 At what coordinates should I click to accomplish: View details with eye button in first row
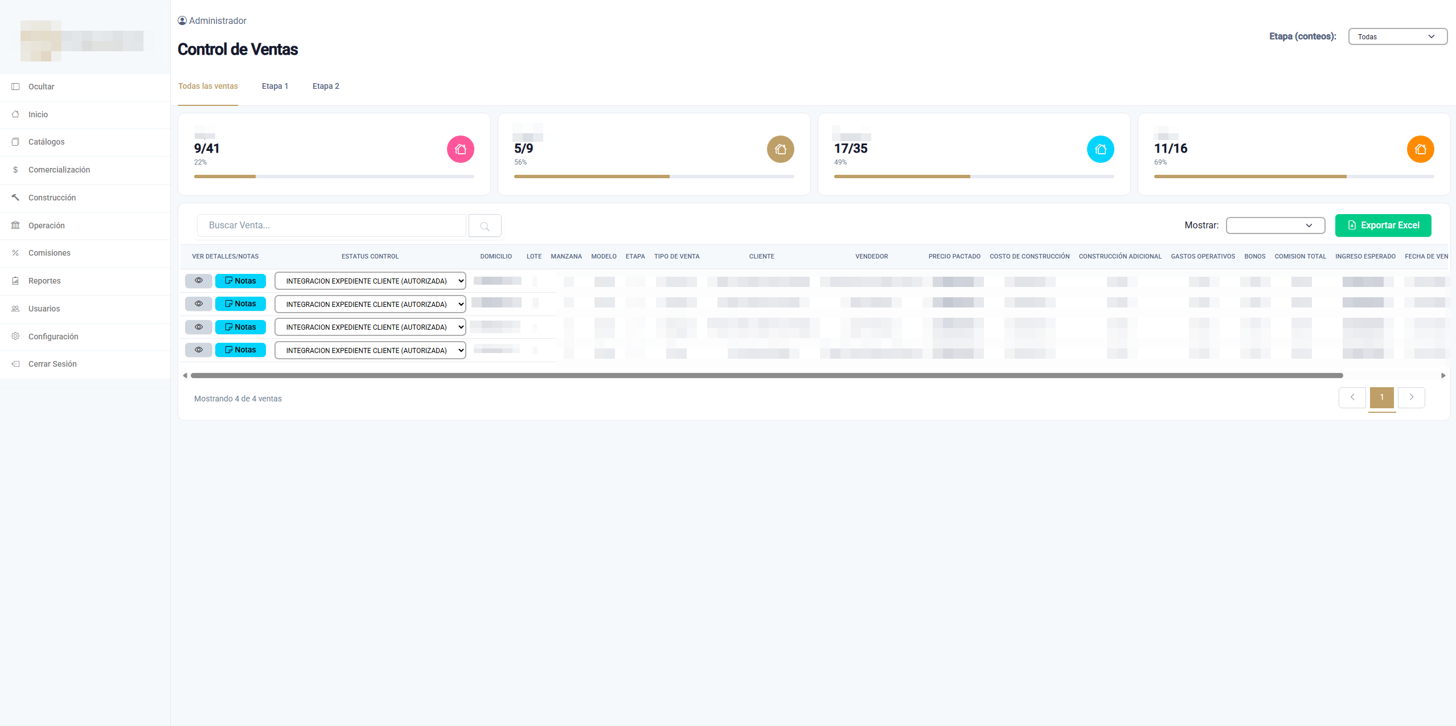click(x=199, y=281)
